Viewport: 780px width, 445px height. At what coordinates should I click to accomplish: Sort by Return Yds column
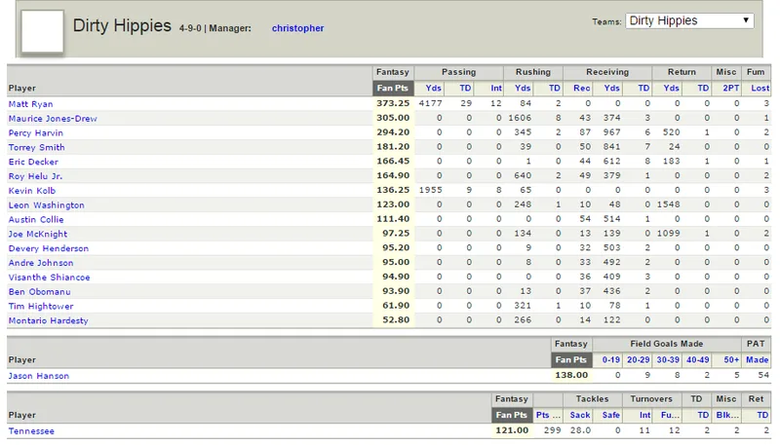point(671,88)
